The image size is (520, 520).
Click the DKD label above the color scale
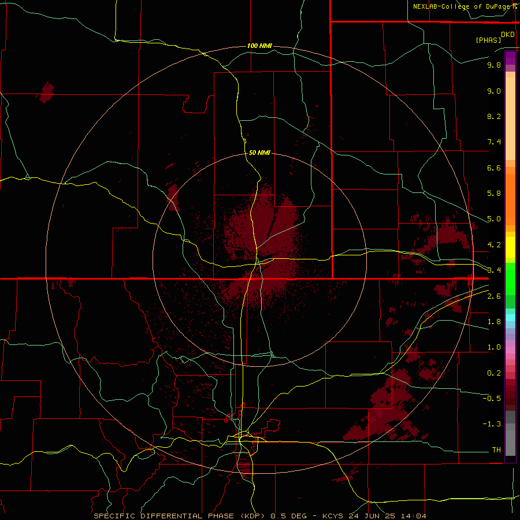point(508,35)
